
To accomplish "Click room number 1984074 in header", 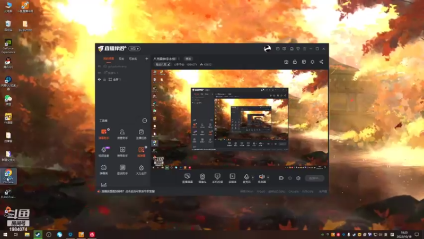I will (x=191, y=64).
